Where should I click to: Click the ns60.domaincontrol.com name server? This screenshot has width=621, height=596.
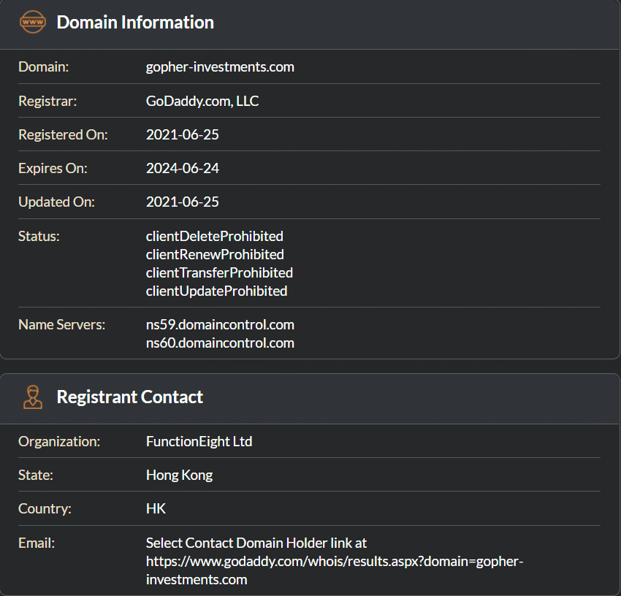[x=220, y=343]
